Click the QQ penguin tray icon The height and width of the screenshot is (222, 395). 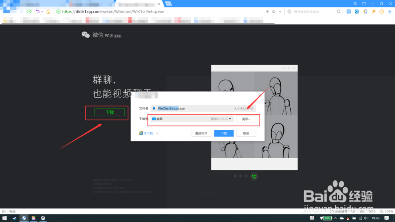(x=348, y=218)
